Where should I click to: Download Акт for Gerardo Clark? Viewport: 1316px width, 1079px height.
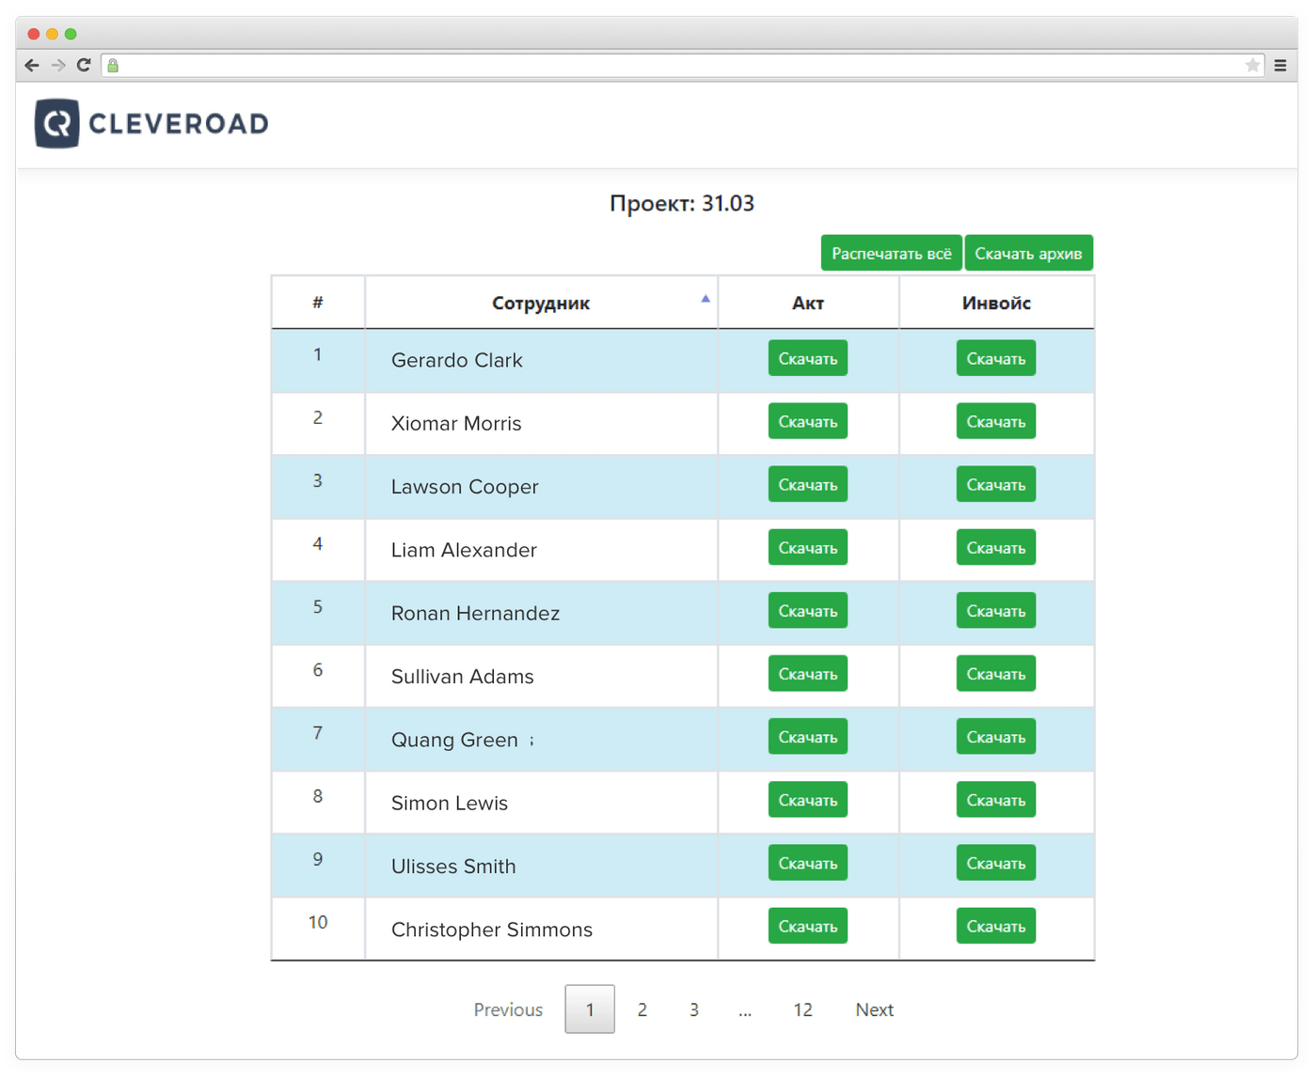pos(808,358)
